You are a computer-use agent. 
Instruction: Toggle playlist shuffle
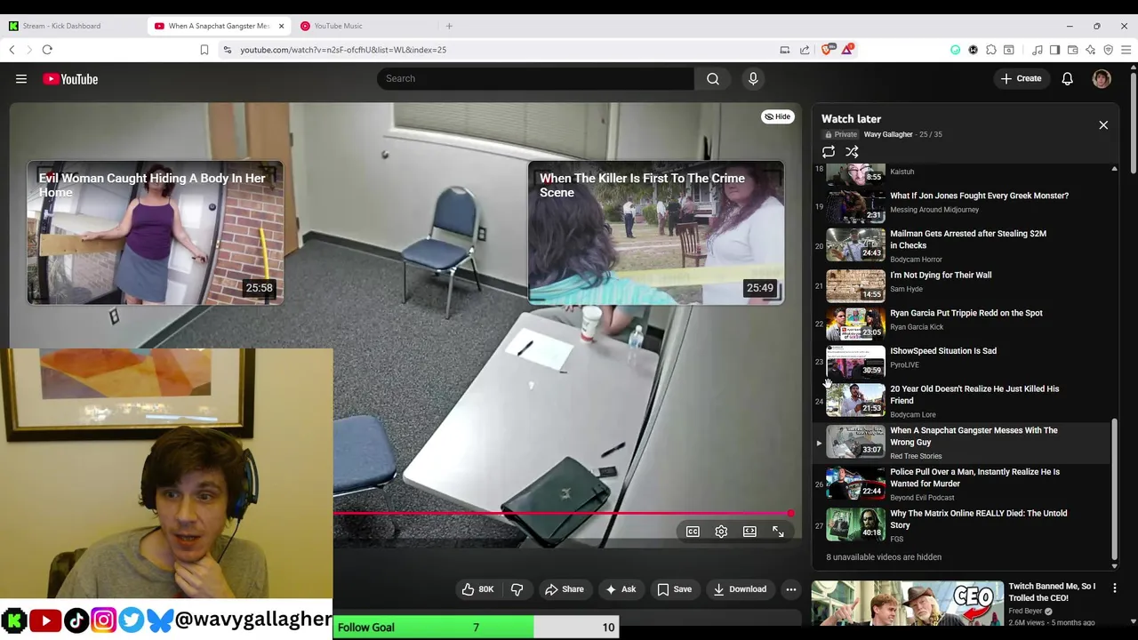tap(852, 152)
